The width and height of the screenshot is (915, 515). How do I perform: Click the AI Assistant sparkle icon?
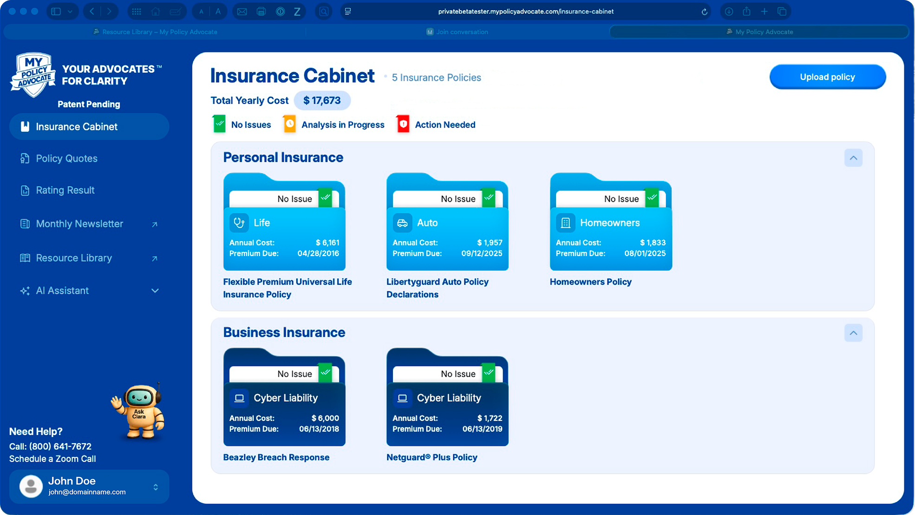[25, 290]
